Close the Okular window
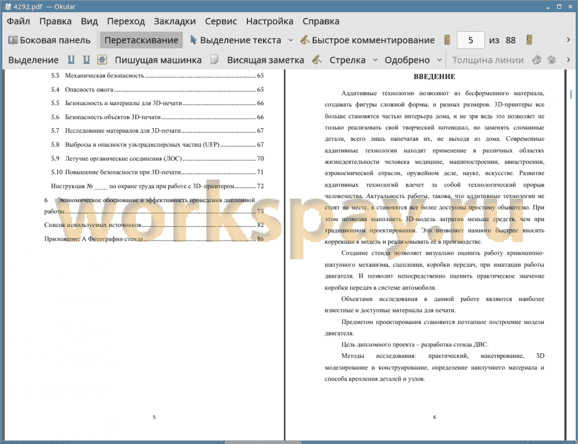 tap(570, 6)
